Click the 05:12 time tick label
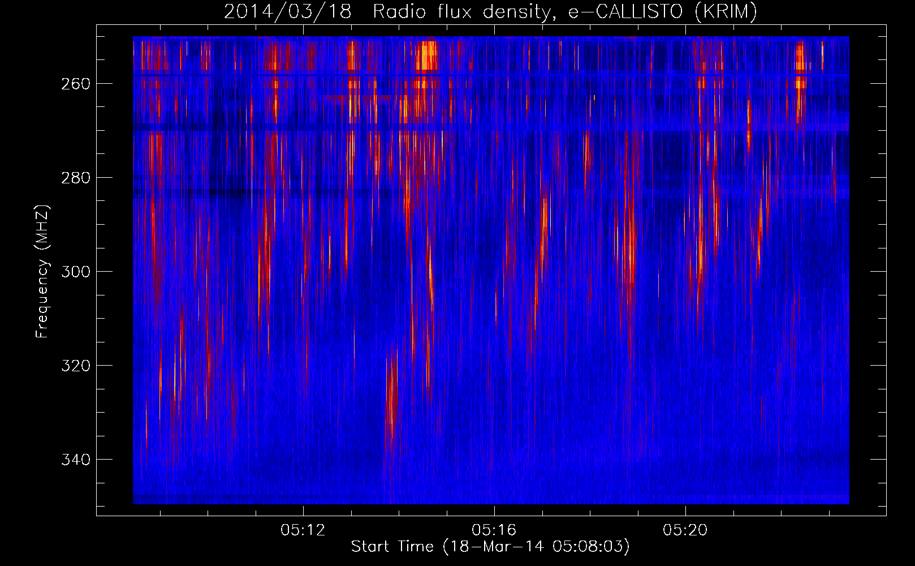915x566 pixels. tap(303, 530)
